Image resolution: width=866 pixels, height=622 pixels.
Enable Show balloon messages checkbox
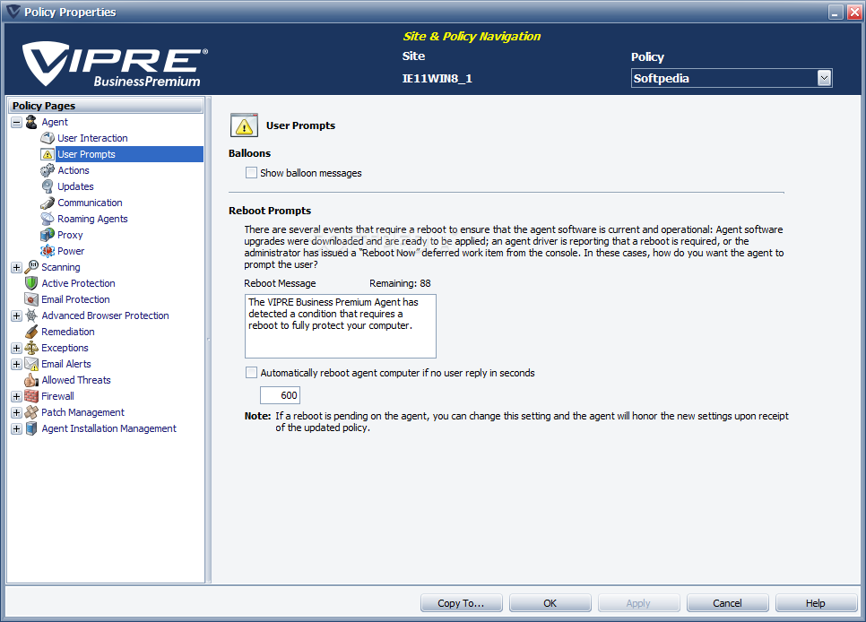[x=251, y=173]
